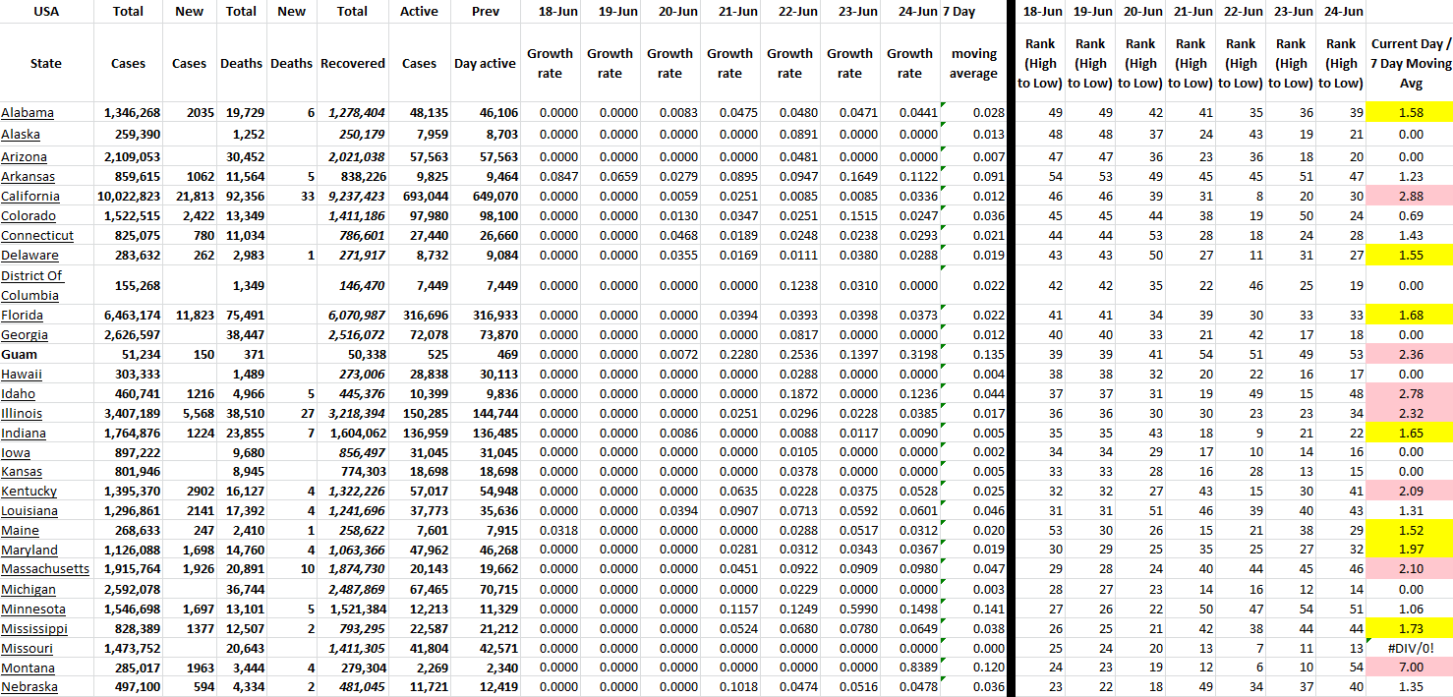The width and height of the screenshot is (1453, 697).
Task: Click the Mississippi hyperlink
Action: pyautogui.click(x=34, y=628)
